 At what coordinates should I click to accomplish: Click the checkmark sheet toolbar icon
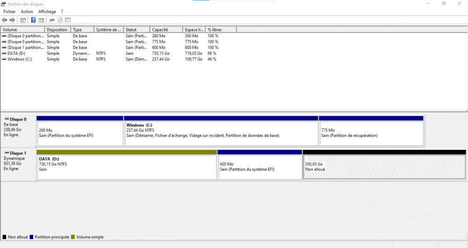tap(60, 20)
